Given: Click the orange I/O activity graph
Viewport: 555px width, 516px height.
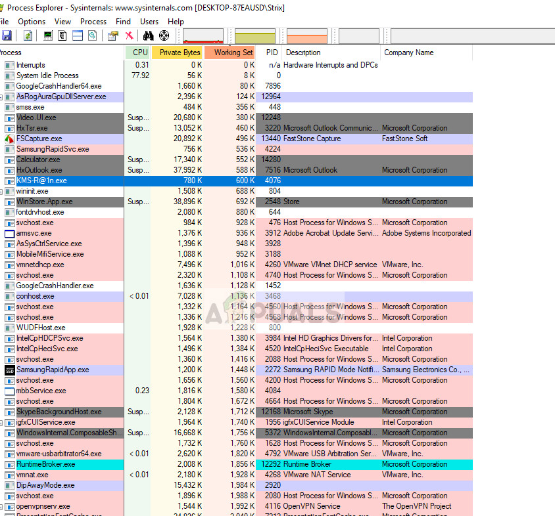Looking at the screenshot, I should [306, 35].
